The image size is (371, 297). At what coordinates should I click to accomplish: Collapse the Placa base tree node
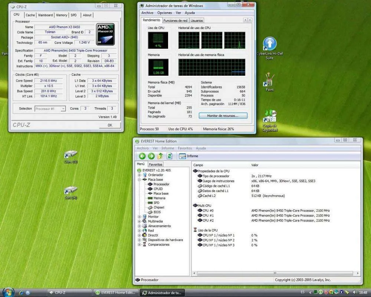139,180
